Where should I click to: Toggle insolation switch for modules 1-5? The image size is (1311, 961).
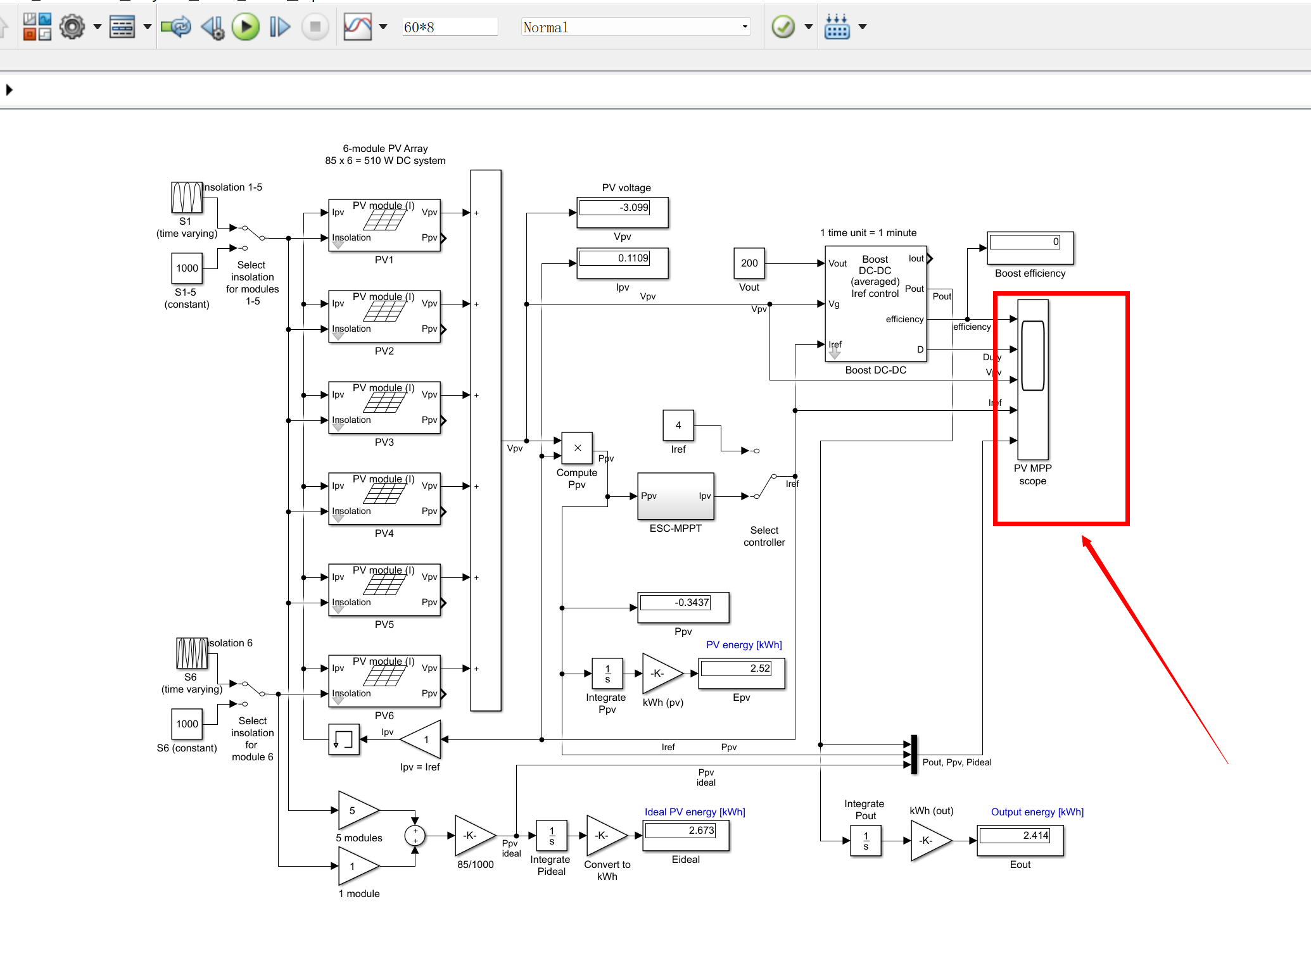(x=253, y=237)
